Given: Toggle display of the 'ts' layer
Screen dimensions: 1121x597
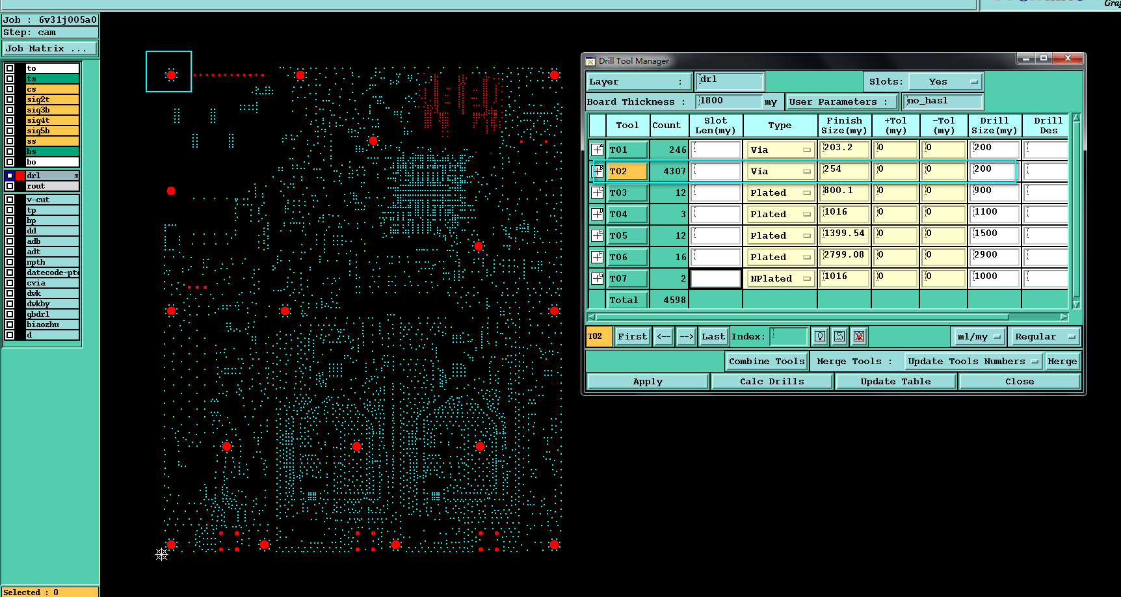Looking at the screenshot, I should 10,79.
